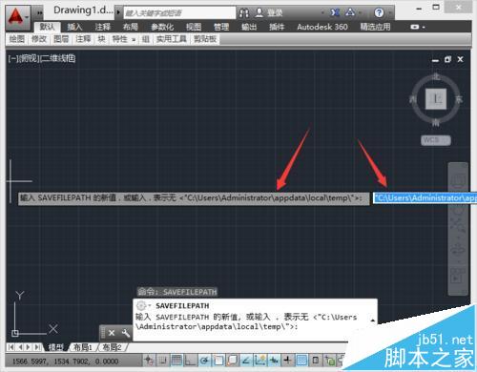The image size is (477, 372).
Task: Expand the 实用工具 ribbon panel
Action: pos(171,39)
